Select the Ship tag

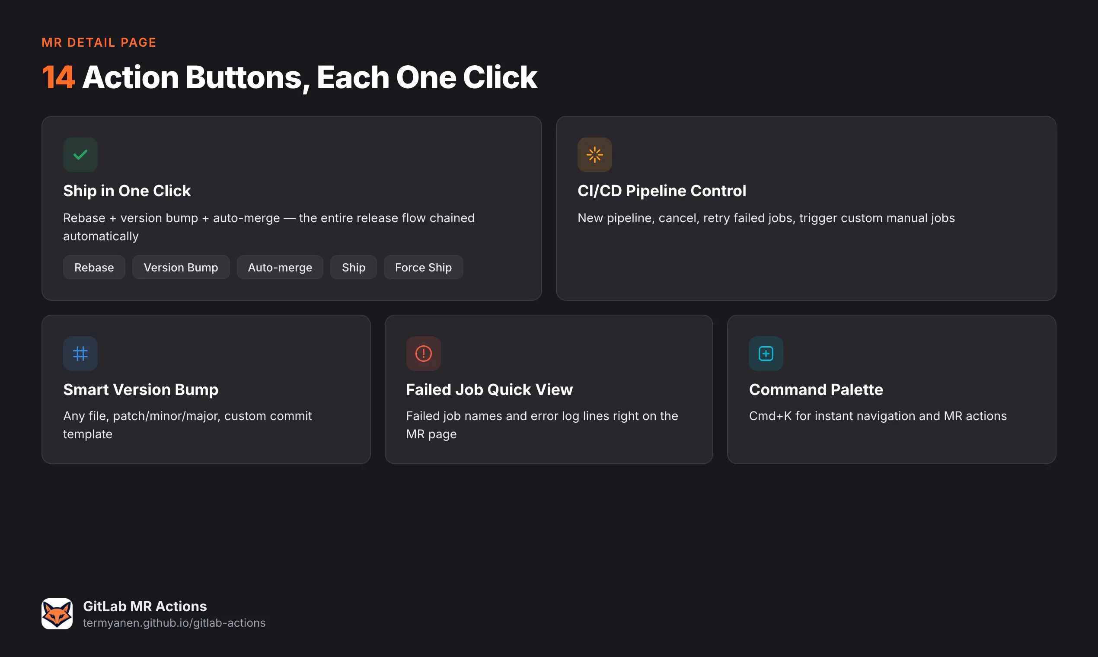[353, 267]
